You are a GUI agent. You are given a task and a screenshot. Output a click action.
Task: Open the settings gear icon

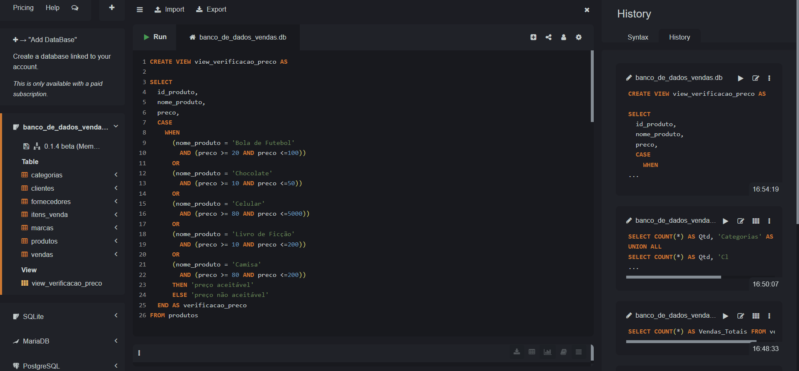click(579, 37)
